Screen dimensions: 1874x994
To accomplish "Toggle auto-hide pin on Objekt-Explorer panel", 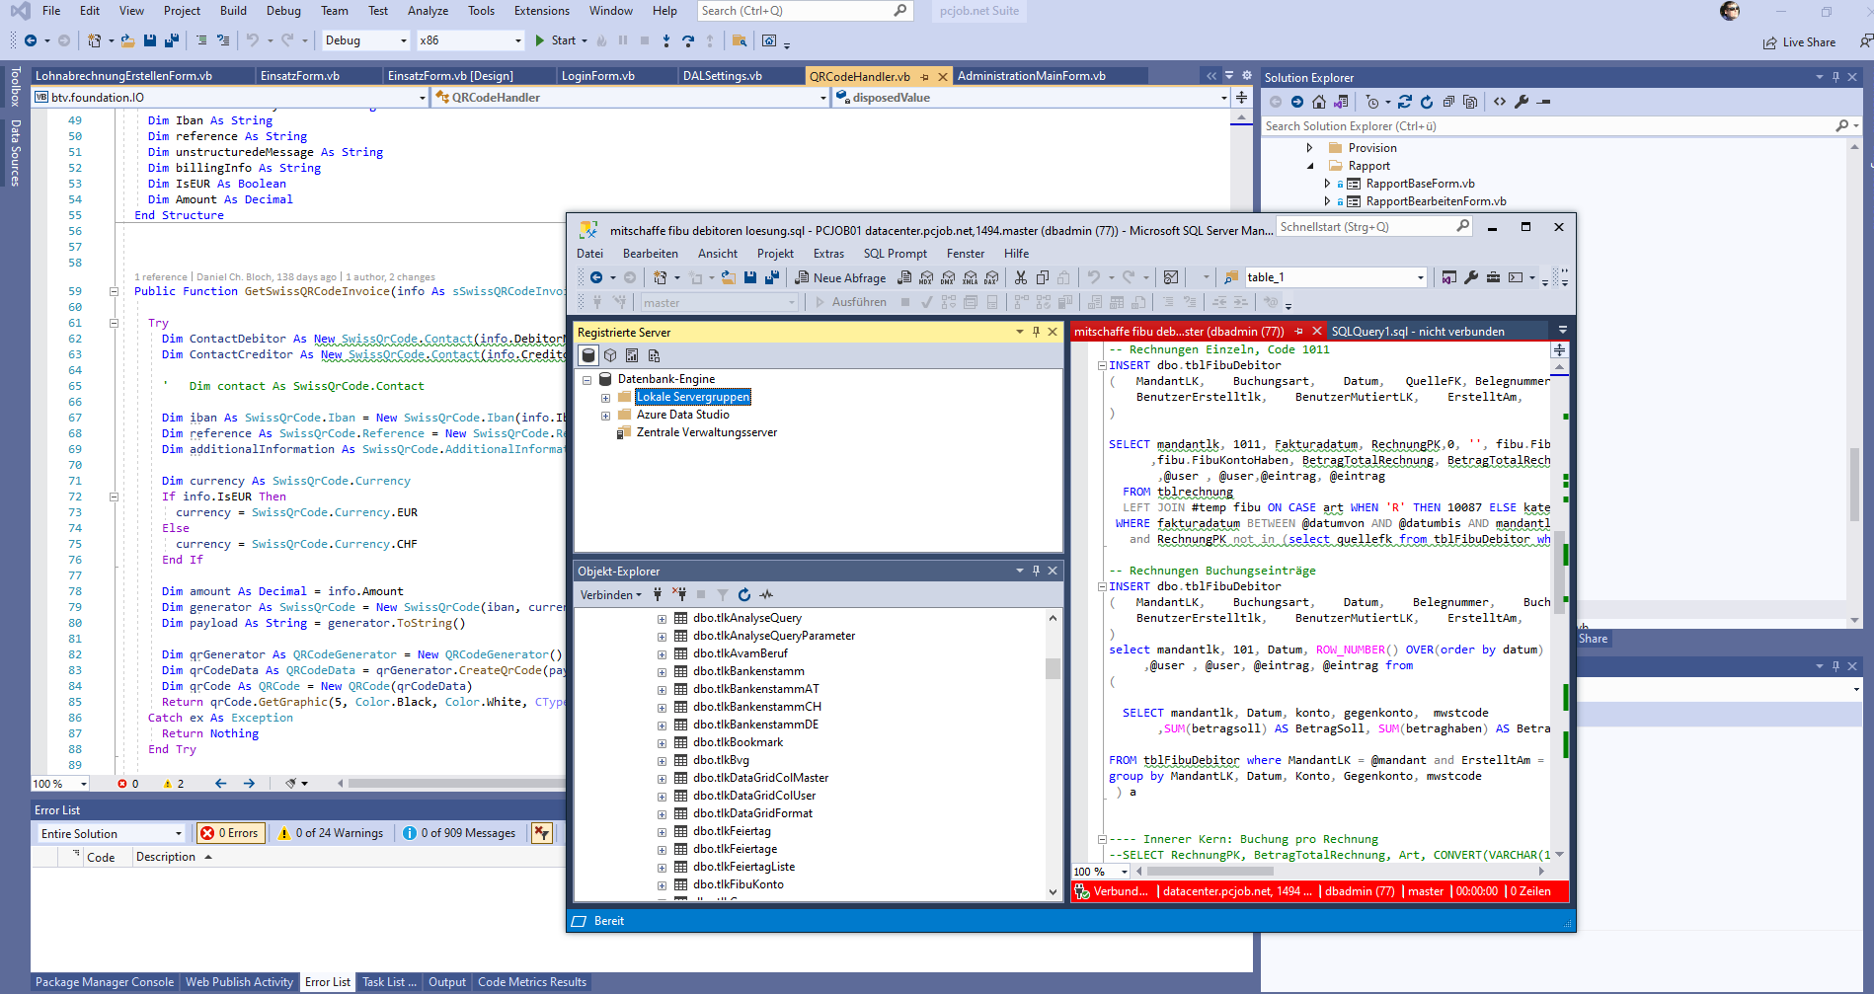I will click(x=1036, y=571).
